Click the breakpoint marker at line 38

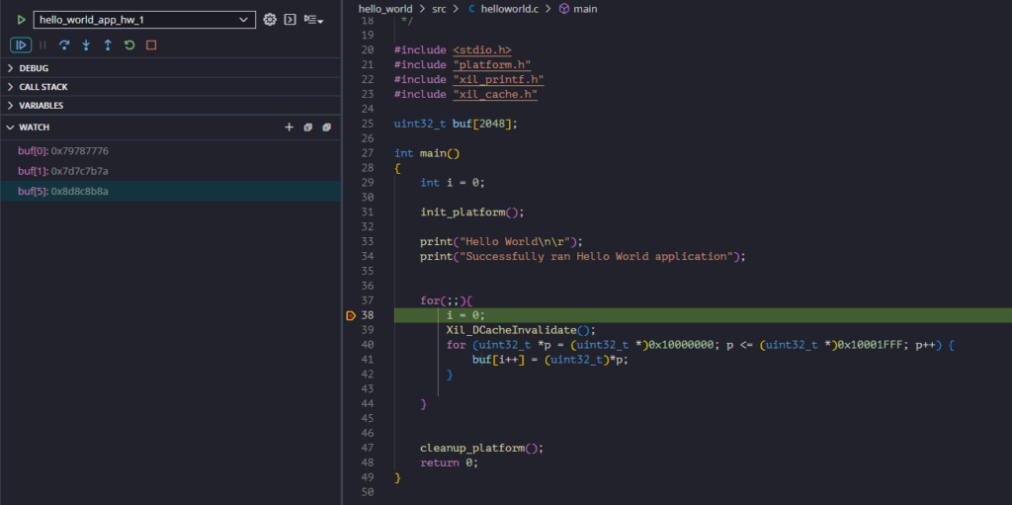[x=351, y=315]
